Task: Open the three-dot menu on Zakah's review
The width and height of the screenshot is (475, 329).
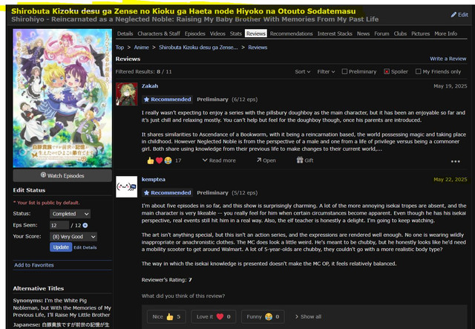Action: point(456,161)
